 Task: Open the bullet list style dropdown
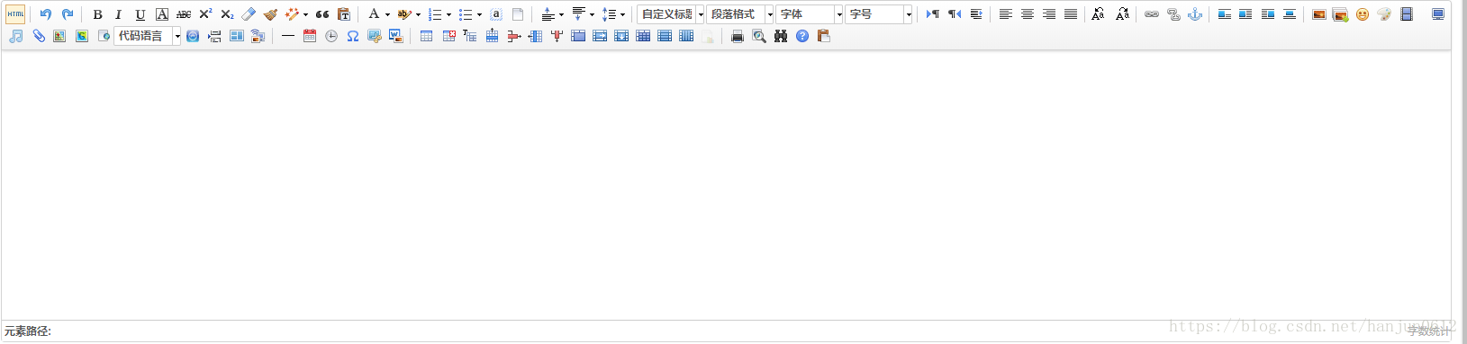point(479,14)
